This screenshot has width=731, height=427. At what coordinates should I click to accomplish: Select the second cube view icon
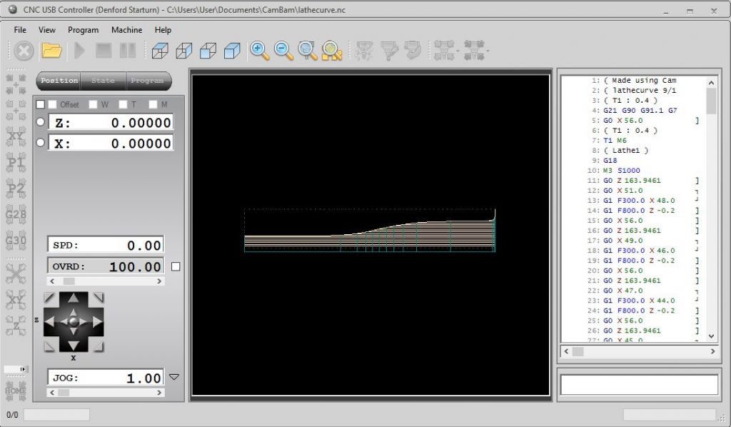click(184, 51)
